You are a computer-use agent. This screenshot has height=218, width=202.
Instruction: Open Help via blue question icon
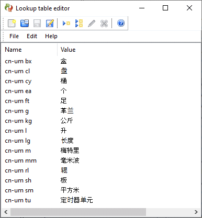pyautogui.click(x=121, y=23)
